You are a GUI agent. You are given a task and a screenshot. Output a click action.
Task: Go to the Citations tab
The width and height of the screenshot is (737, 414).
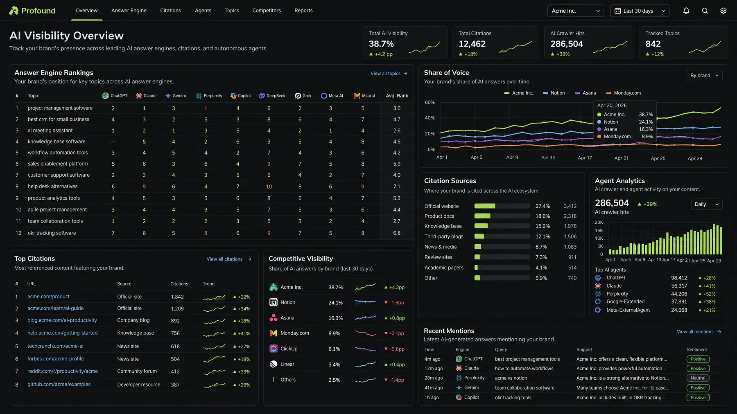coord(170,11)
